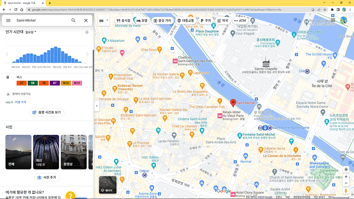Select bus line 58 badge

[x=33, y=83]
